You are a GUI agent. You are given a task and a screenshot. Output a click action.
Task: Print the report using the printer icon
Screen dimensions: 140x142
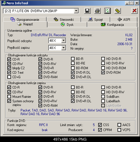(97, 11)
